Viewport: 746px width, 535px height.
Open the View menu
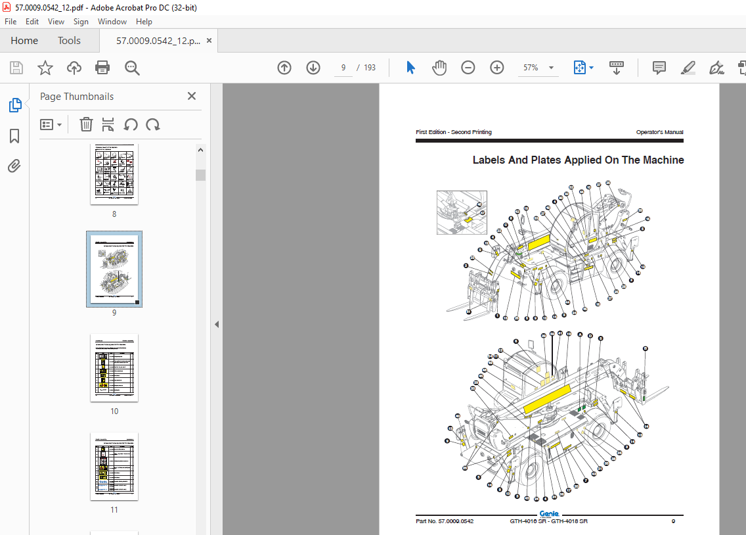(56, 22)
